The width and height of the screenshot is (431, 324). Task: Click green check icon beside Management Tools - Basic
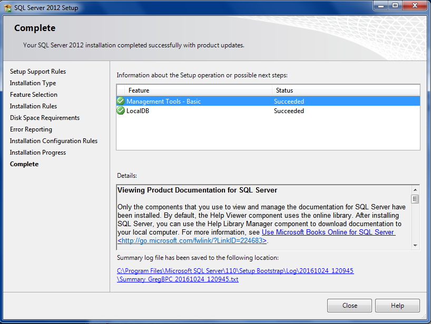coord(121,101)
